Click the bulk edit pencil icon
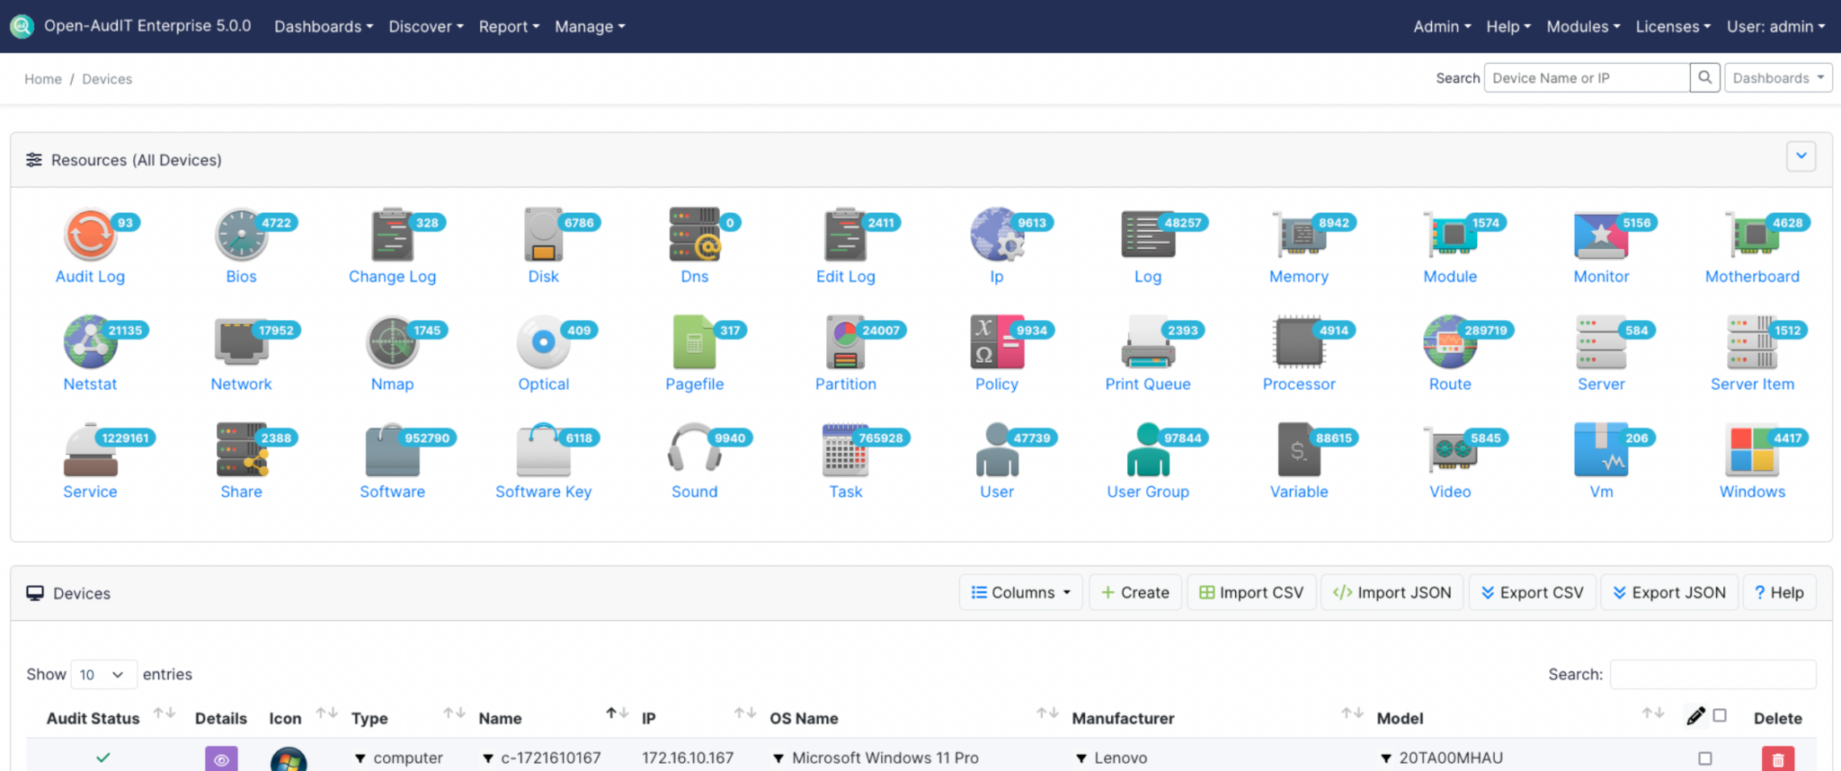The image size is (1841, 771). (x=1695, y=716)
